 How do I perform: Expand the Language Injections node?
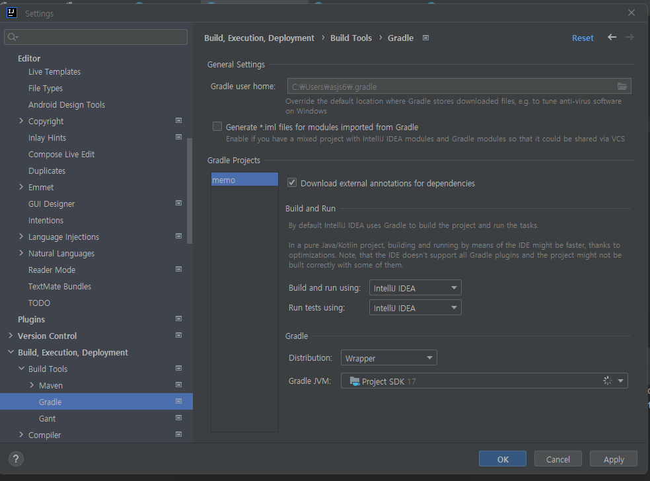[21, 237]
